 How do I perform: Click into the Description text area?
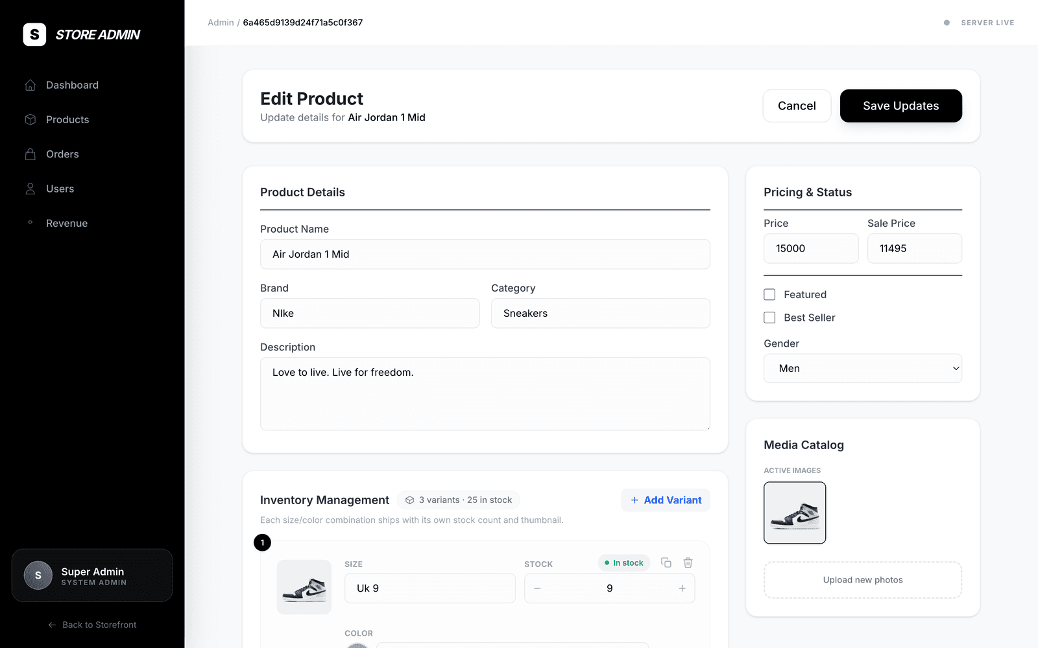click(x=485, y=393)
